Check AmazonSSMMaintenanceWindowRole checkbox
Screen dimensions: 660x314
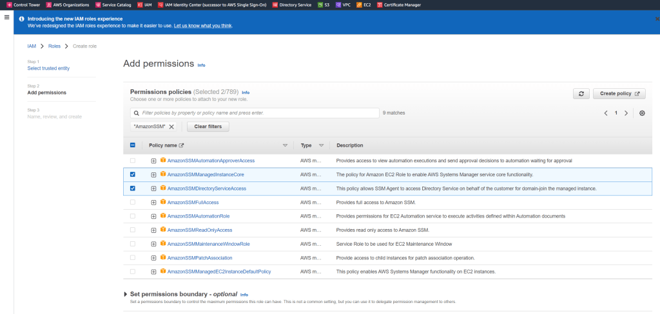133,244
